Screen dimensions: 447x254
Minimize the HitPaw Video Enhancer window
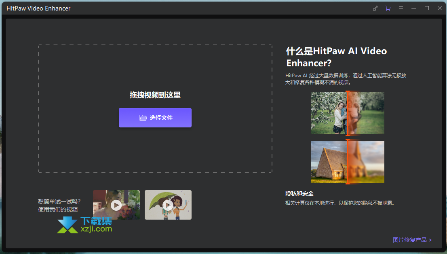pos(413,8)
